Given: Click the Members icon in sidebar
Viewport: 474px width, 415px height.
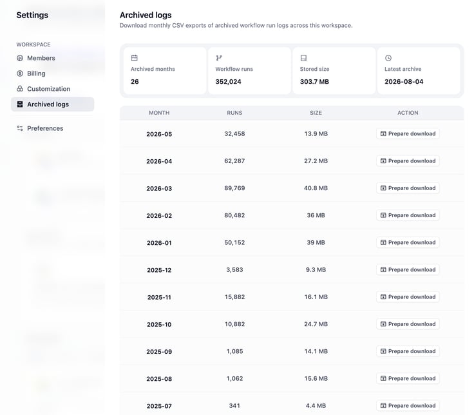Looking at the screenshot, I should 20,58.
